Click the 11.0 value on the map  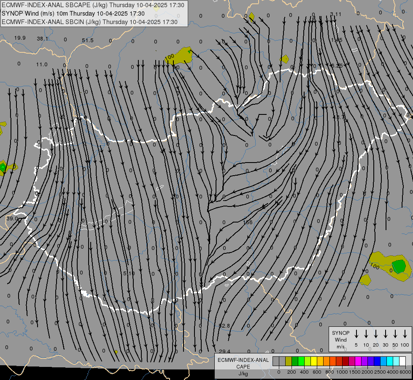pos(42,64)
